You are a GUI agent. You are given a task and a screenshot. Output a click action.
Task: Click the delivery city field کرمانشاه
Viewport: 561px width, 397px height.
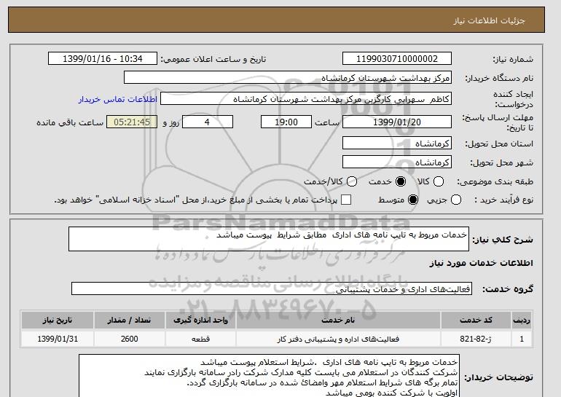coord(397,162)
